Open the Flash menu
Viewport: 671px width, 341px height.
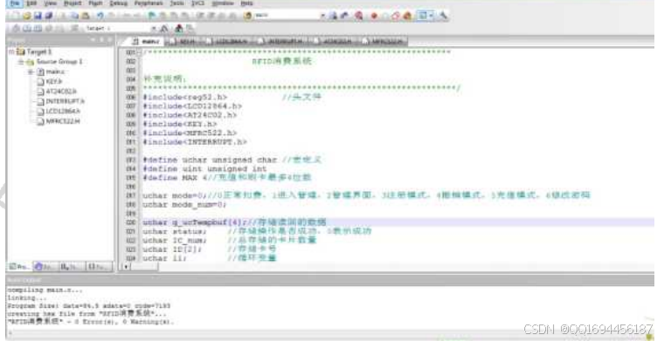pyautogui.click(x=95, y=3)
